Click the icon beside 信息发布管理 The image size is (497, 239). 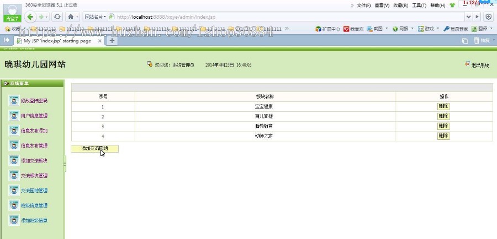click(14, 146)
